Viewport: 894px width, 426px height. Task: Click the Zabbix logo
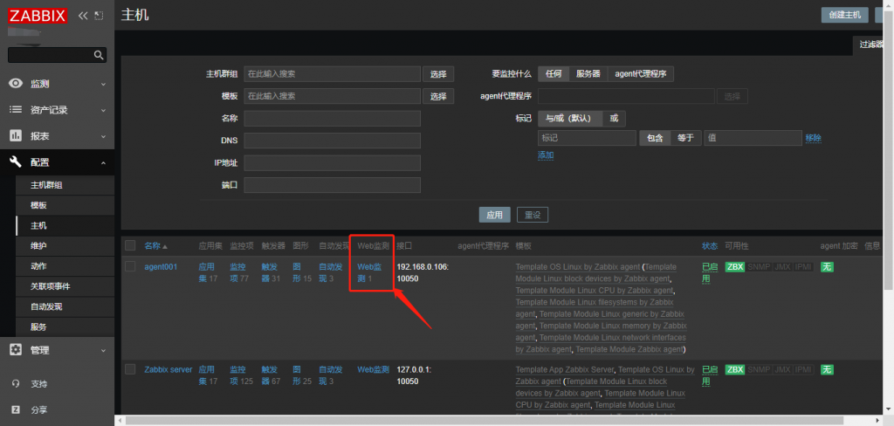(38, 16)
